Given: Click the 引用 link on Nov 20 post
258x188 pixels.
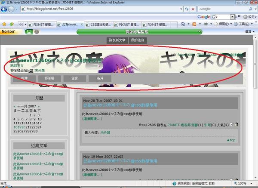Looking at the screenshot, I should click(x=207, y=125).
